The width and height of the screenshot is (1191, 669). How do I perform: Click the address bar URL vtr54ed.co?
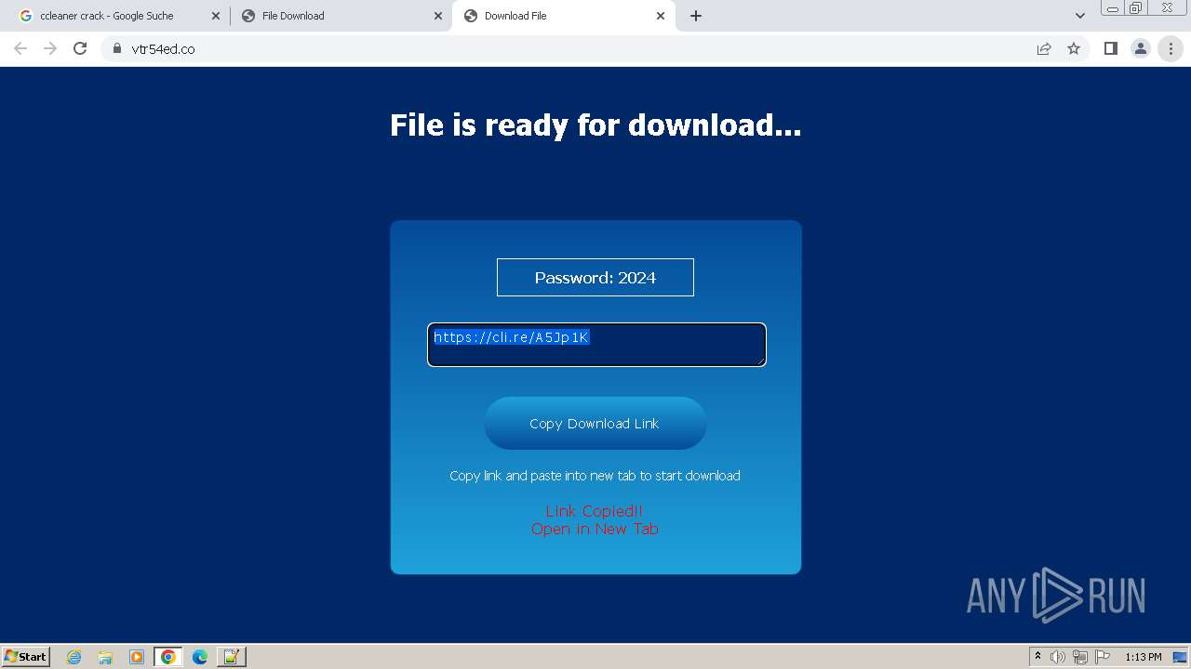pyautogui.click(x=163, y=49)
